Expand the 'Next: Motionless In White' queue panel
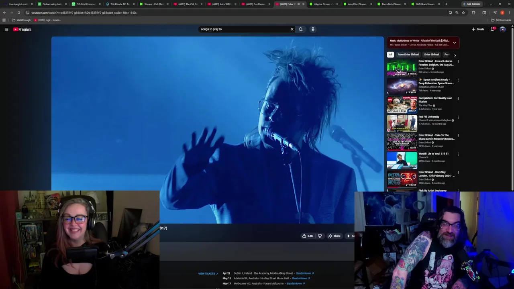514x289 pixels. [423, 43]
